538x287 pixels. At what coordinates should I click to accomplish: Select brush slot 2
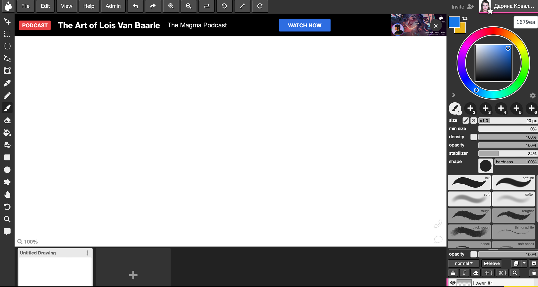(470, 109)
